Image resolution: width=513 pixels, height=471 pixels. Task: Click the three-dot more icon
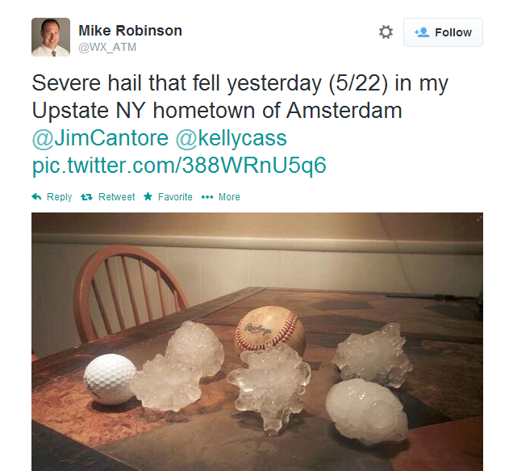point(207,197)
